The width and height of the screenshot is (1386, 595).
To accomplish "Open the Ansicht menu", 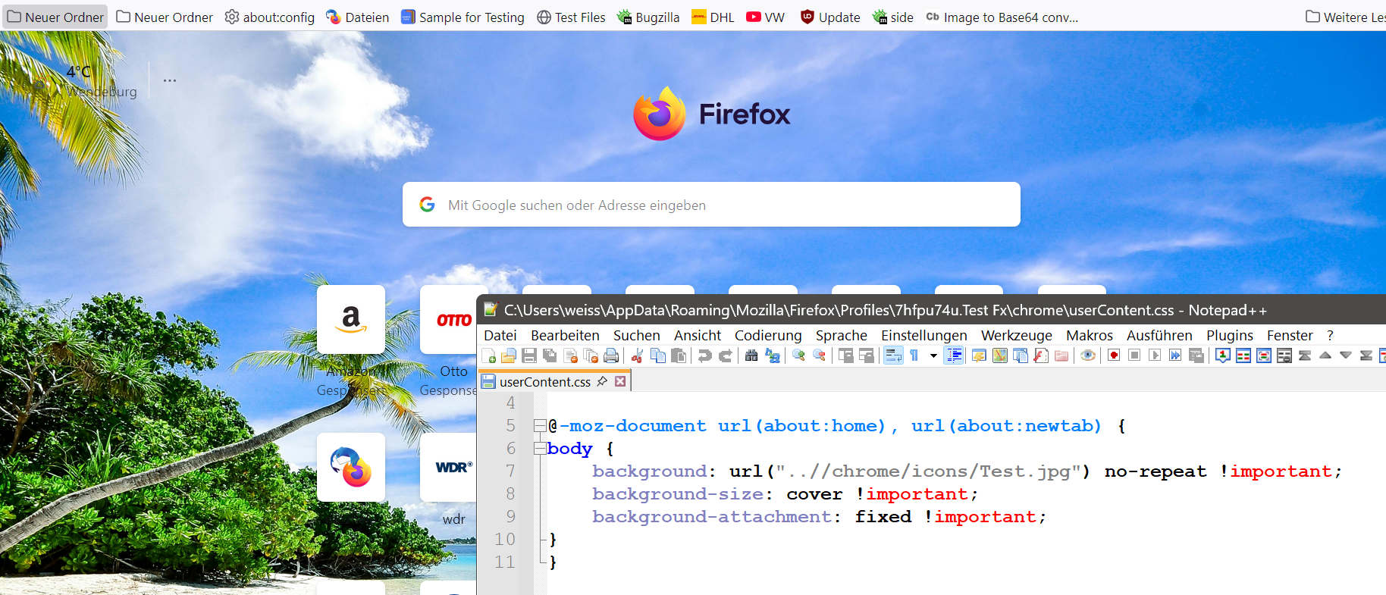I will click(x=698, y=335).
